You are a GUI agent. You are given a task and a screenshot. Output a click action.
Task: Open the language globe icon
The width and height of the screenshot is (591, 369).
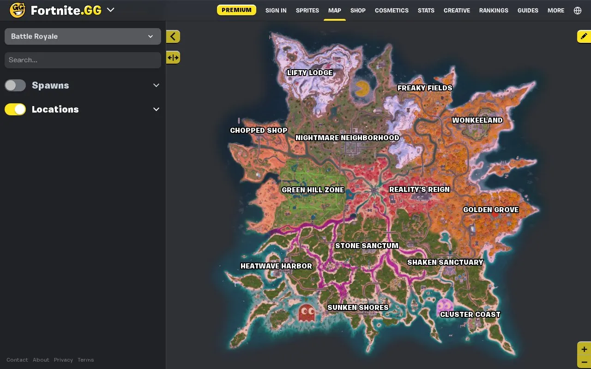point(578,10)
